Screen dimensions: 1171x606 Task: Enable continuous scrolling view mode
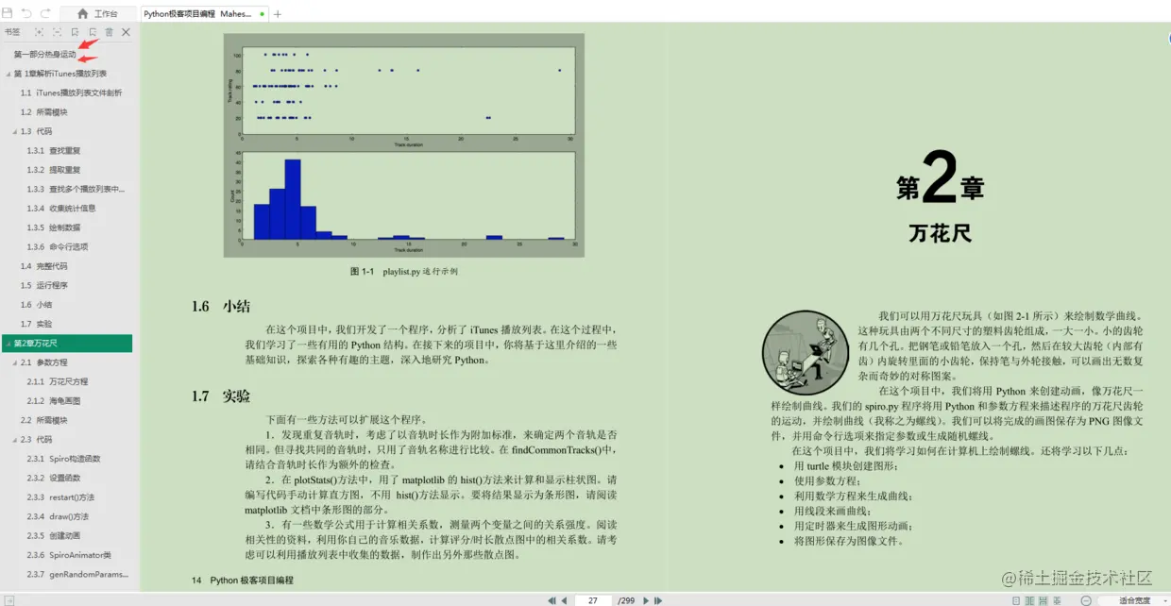pyautogui.click(x=1043, y=600)
